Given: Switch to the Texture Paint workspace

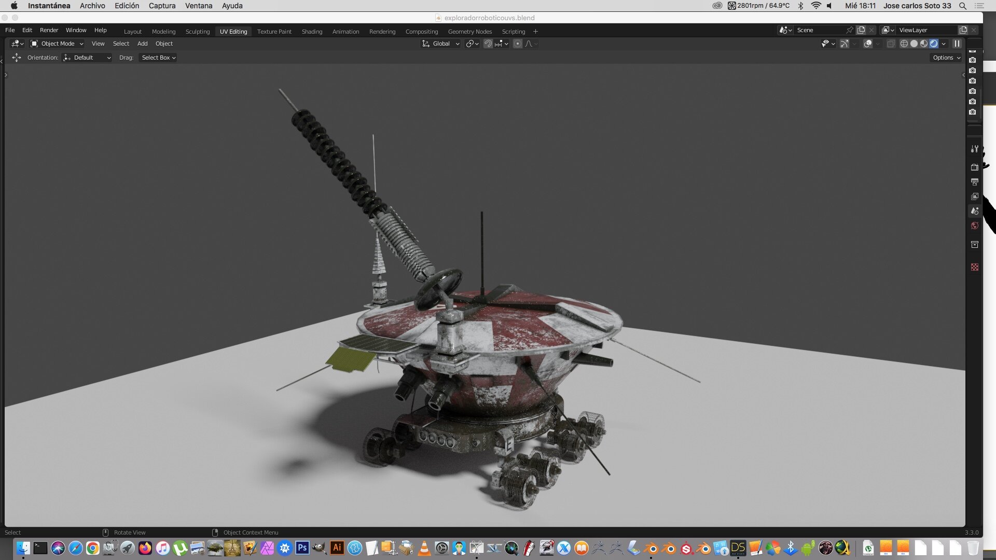Looking at the screenshot, I should coord(274,32).
